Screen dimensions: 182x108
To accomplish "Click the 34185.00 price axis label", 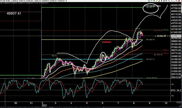I will [x=176, y=59].
